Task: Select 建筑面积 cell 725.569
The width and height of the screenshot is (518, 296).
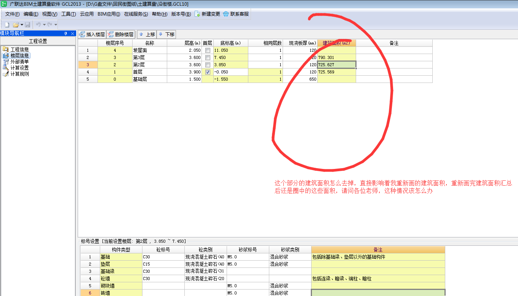Action: pos(337,72)
